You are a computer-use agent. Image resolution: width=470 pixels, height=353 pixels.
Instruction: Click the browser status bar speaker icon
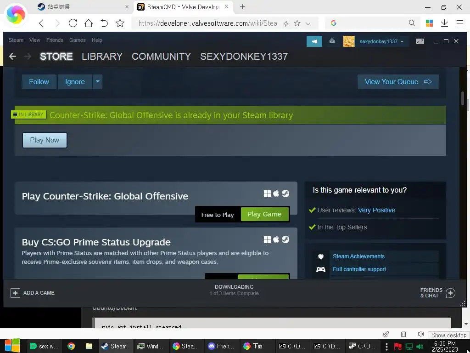[420, 334]
